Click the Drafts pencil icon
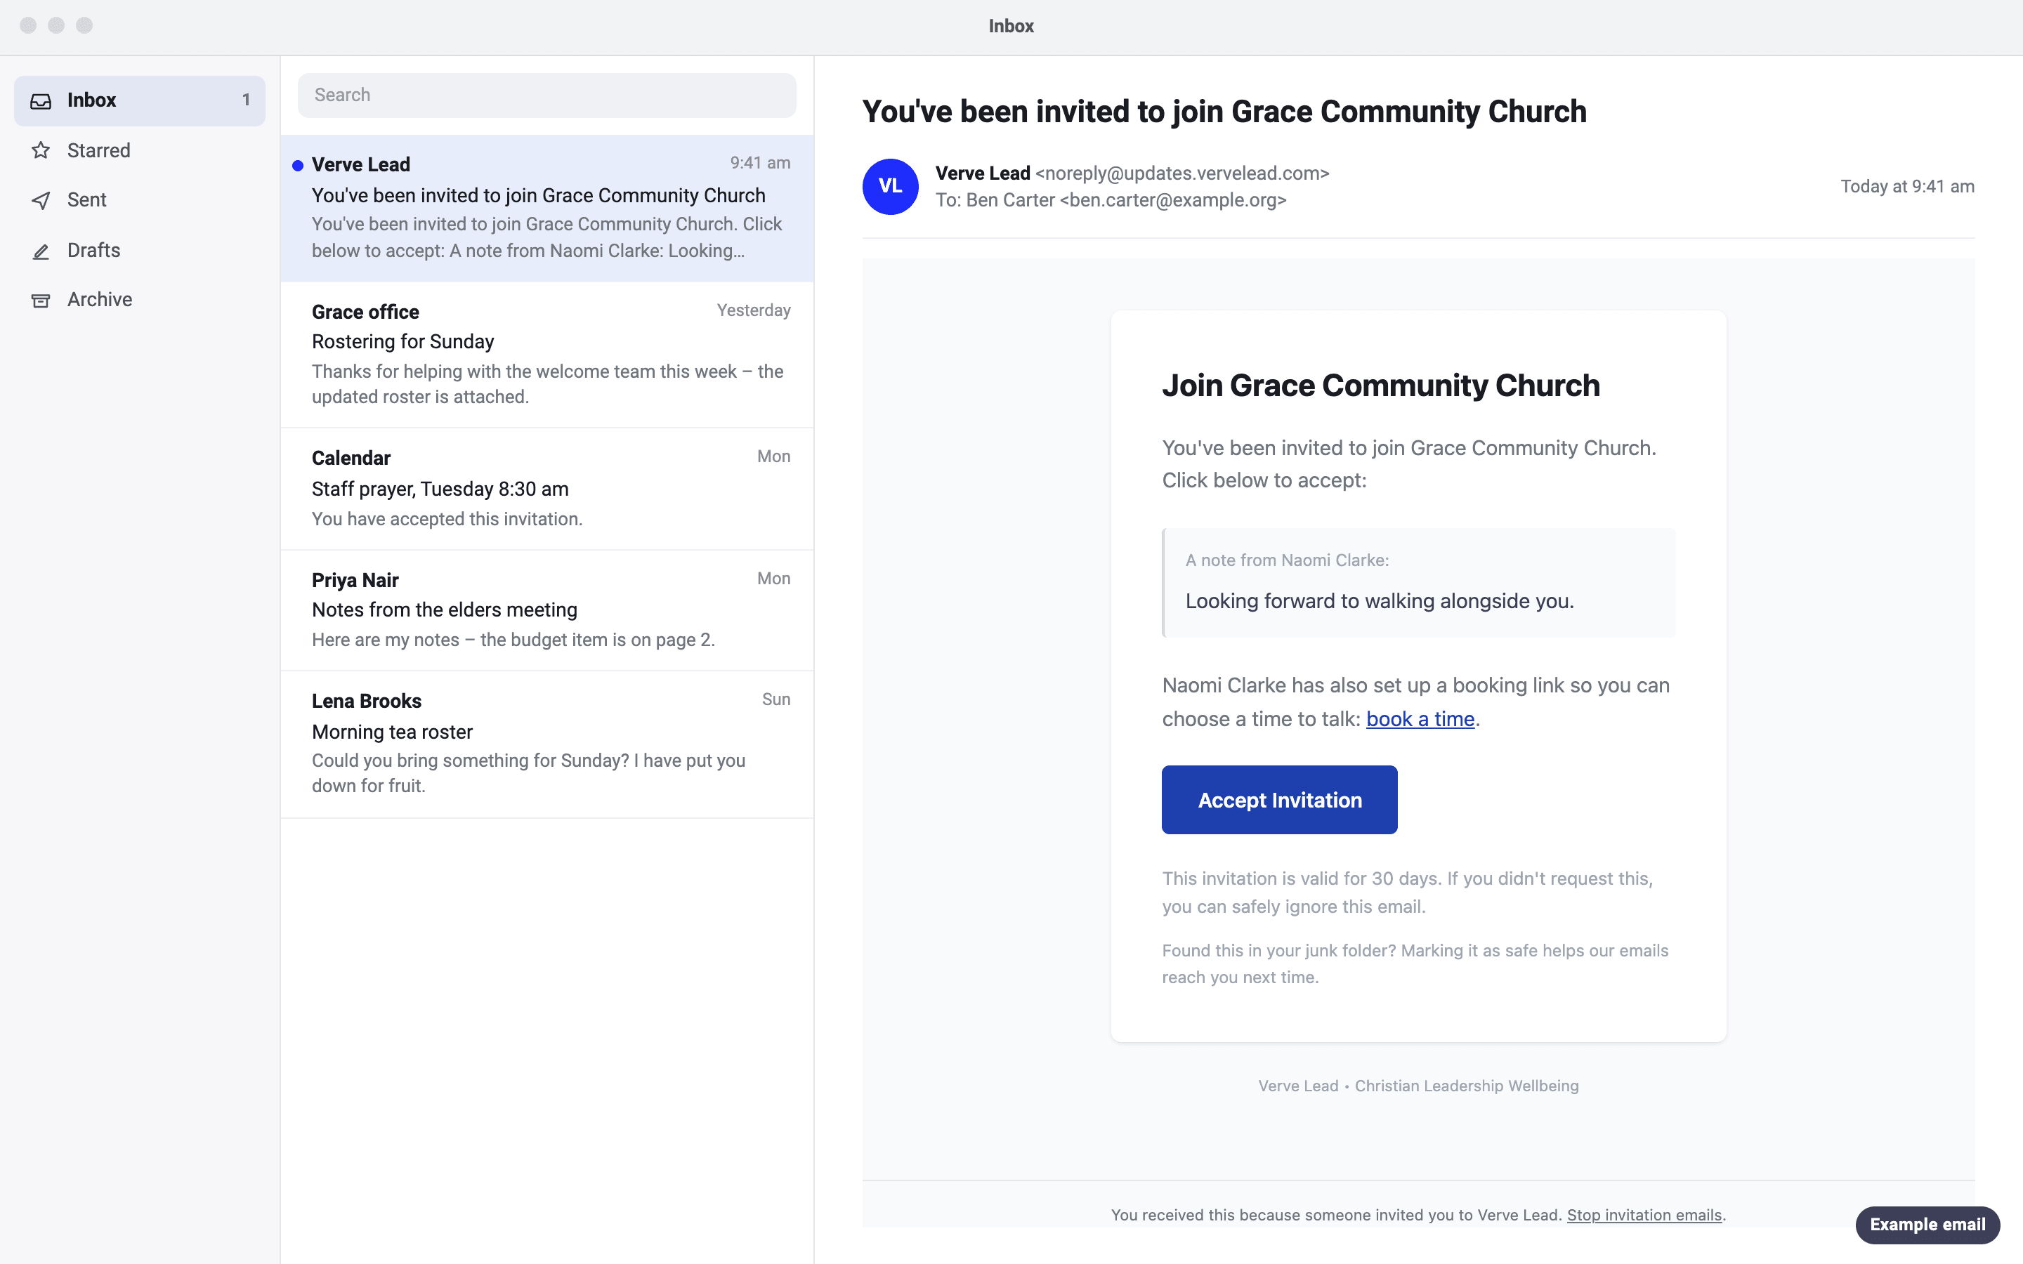 tap(40, 251)
